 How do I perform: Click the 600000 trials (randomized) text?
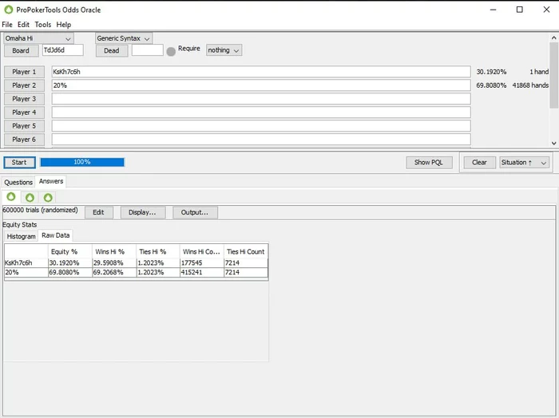click(40, 210)
